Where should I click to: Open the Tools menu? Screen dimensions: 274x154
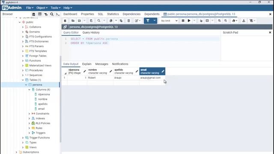pyautogui.click(x=56, y=8)
